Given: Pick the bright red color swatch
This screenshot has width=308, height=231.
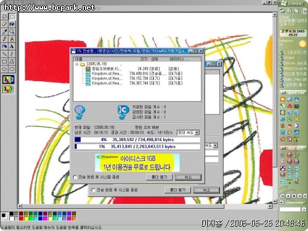Looking at the screenshot, I should (21, 219).
